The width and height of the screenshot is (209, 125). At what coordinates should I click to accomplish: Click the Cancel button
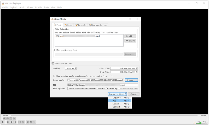coord(133,94)
